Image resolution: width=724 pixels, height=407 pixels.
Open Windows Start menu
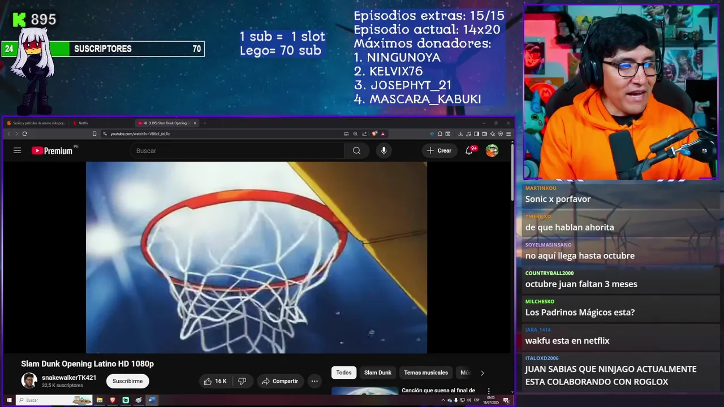(8, 400)
